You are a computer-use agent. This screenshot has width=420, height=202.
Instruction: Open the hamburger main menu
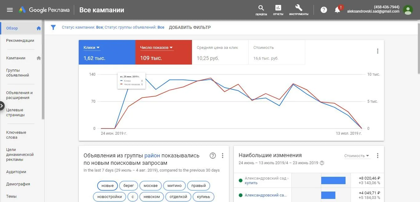point(10,10)
